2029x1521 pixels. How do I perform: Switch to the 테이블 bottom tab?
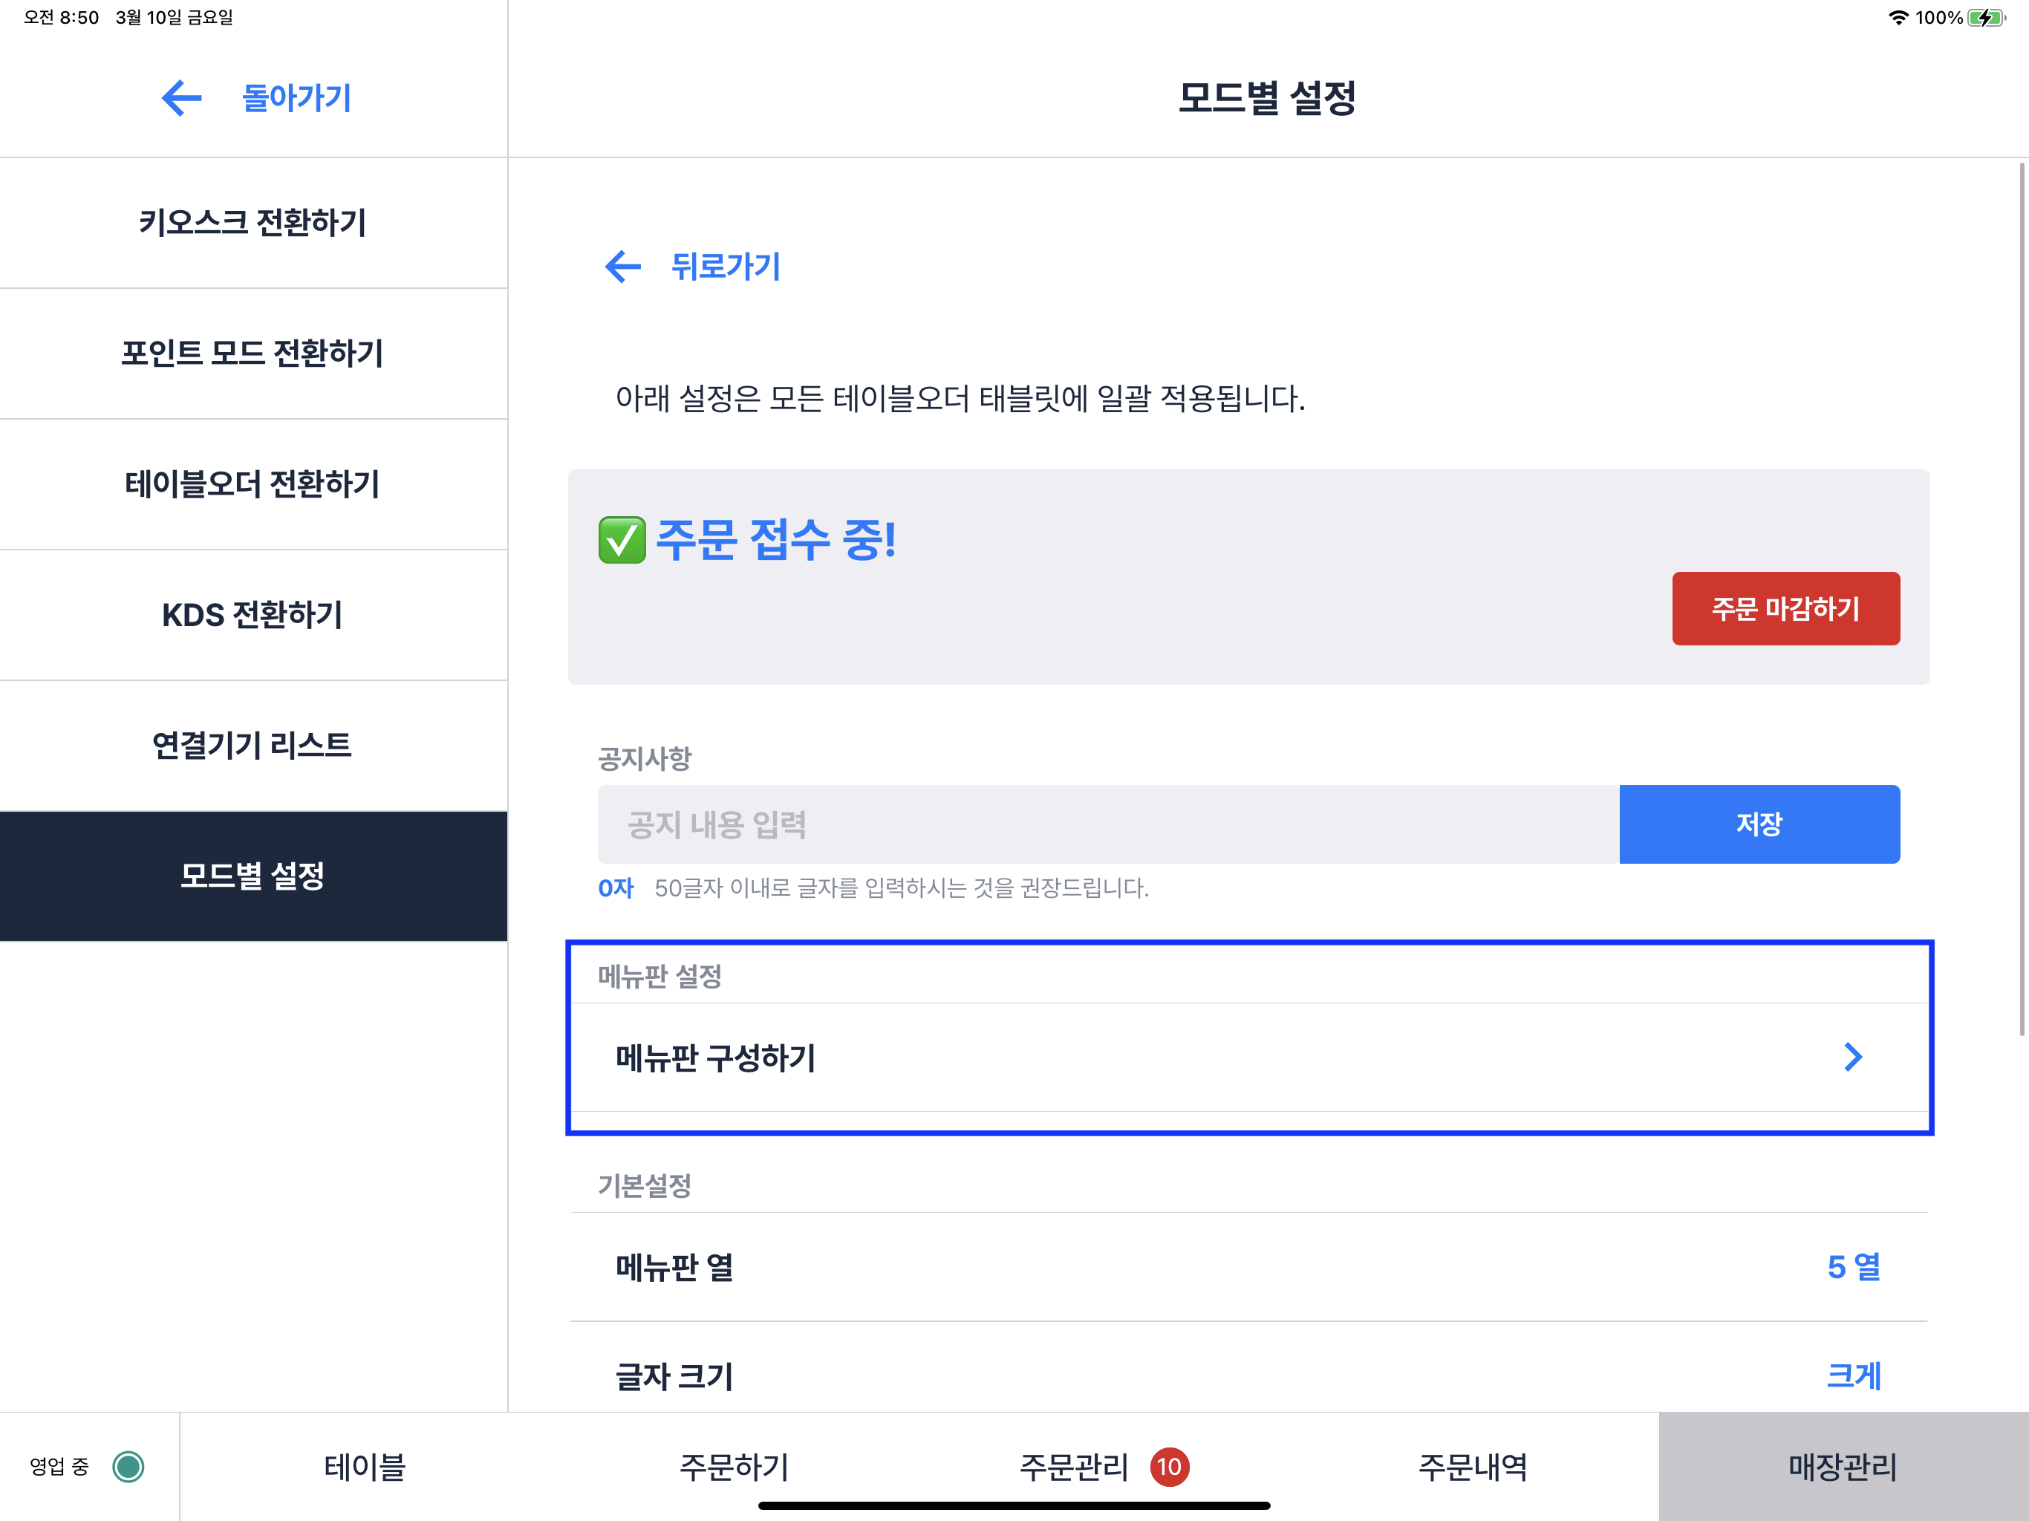tap(364, 1466)
